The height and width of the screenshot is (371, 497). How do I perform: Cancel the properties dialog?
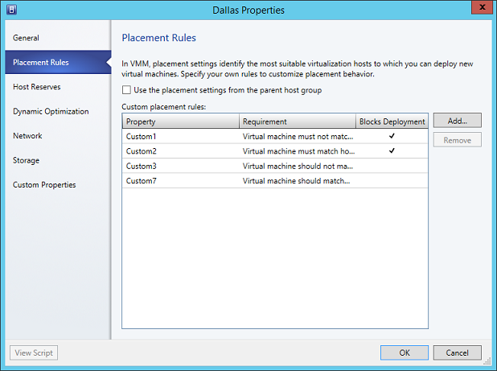click(x=457, y=352)
